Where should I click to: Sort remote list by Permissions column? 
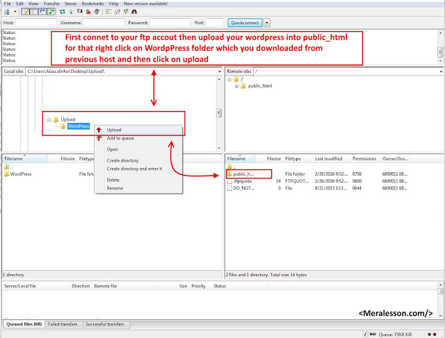[365, 159]
